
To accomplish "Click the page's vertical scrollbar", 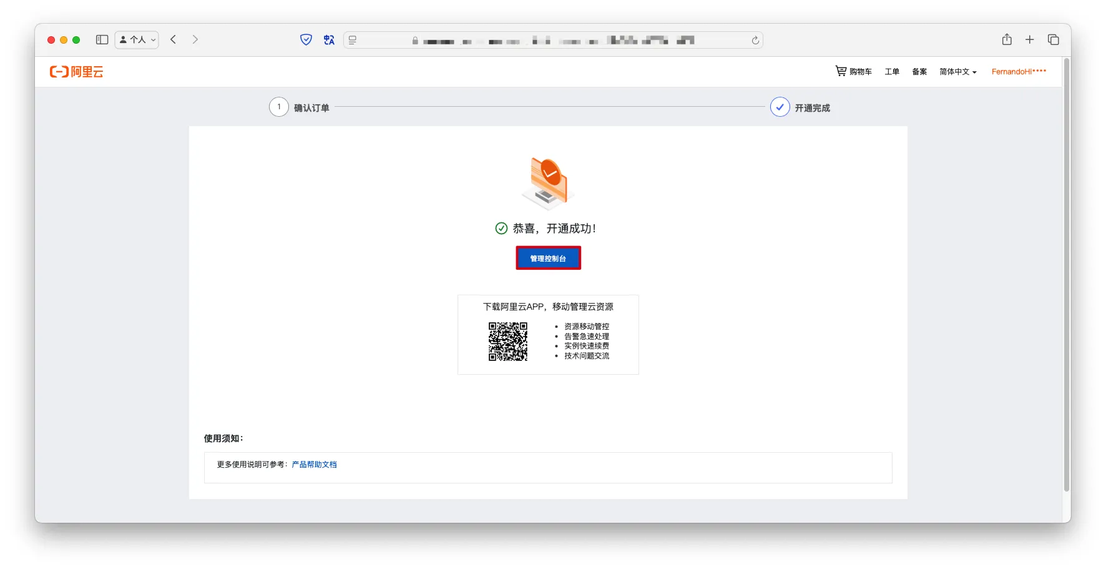I will click(x=1066, y=275).
